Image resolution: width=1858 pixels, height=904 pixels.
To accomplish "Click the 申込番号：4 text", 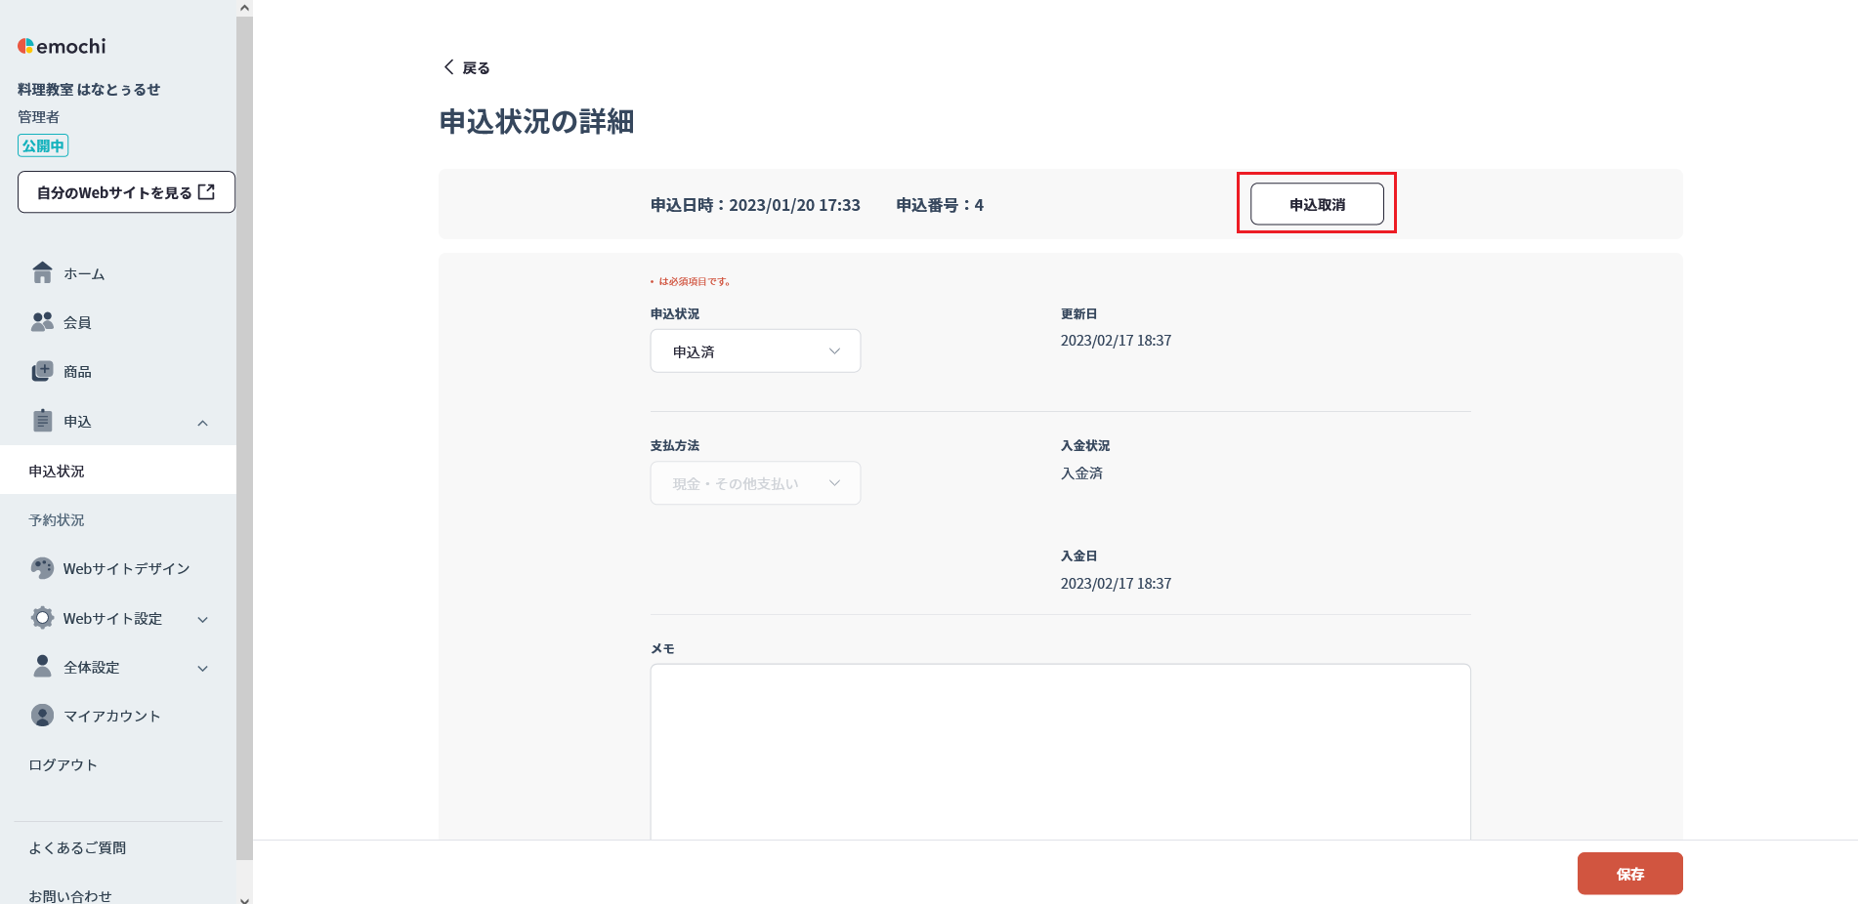I will tap(940, 205).
